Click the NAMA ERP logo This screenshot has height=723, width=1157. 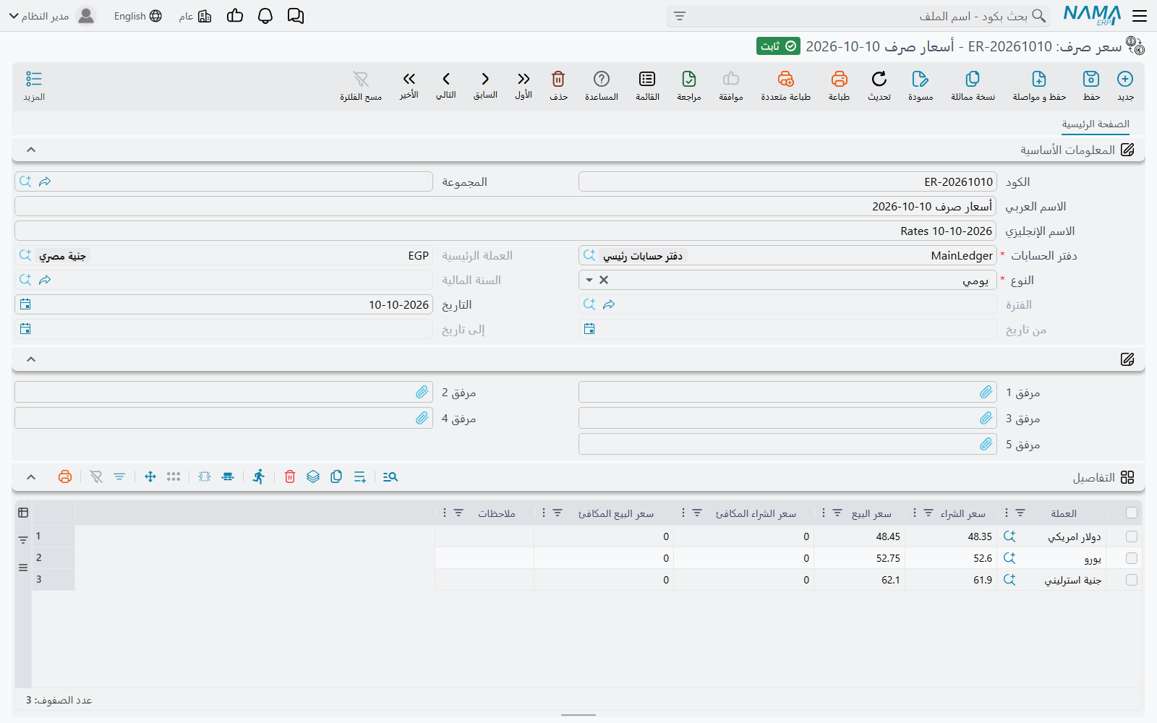[x=1092, y=15]
